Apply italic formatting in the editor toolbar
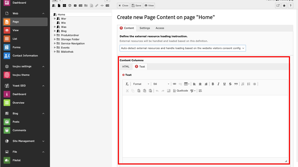This screenshot has height=167, width=298. 219,84
